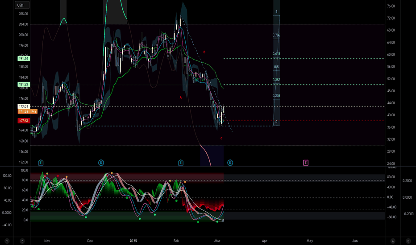The image size is (416, 245).
Task: Click the Fibonacci 0 level label
Action: pos(276,122)
